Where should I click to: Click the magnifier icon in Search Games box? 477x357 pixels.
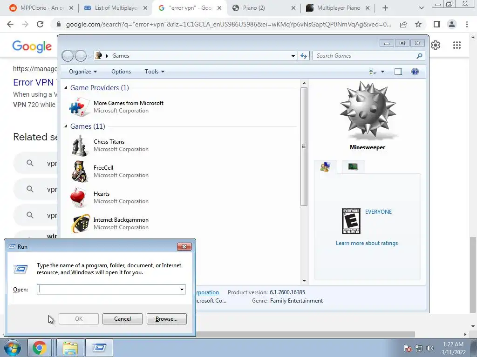pos(420,56)
